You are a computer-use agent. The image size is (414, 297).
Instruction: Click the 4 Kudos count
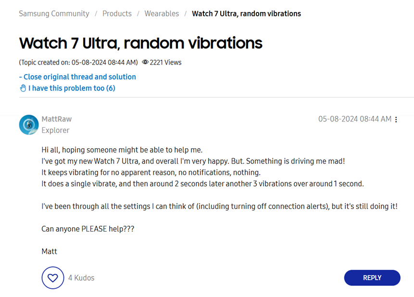tap(81, 278)
